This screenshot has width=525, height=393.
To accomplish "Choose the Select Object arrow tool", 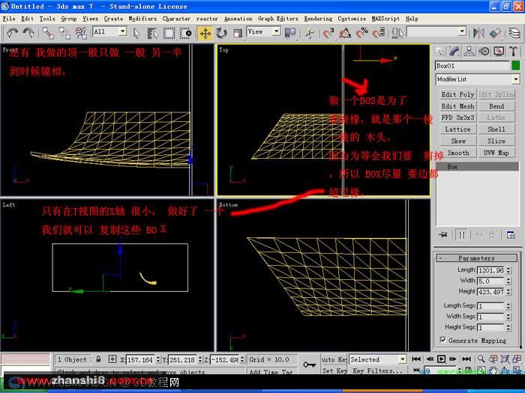I will (x=136, y=33).
